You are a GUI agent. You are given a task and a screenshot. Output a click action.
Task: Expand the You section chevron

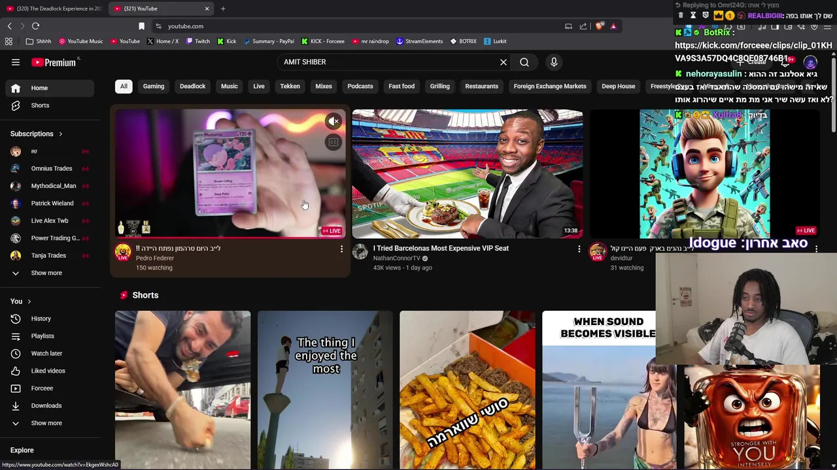coord(29,302)
